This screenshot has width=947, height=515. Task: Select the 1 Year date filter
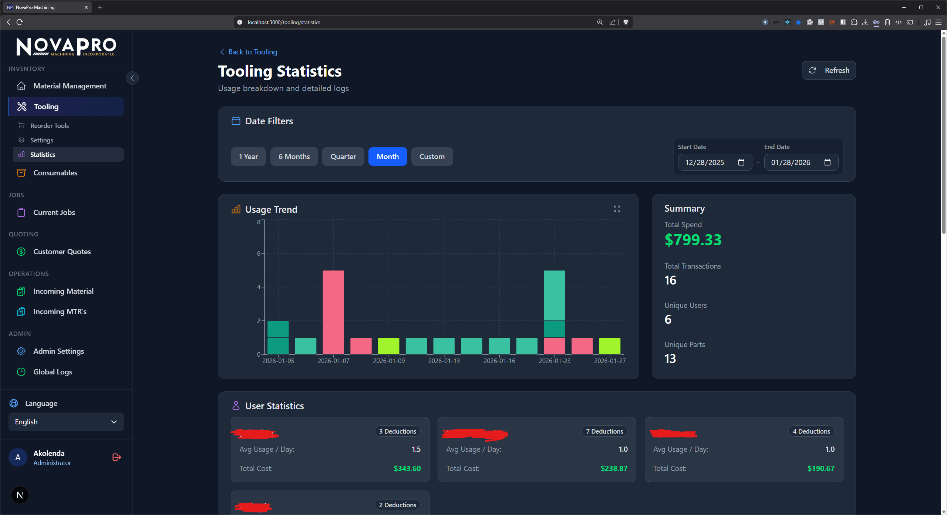[x=248, y=156]
